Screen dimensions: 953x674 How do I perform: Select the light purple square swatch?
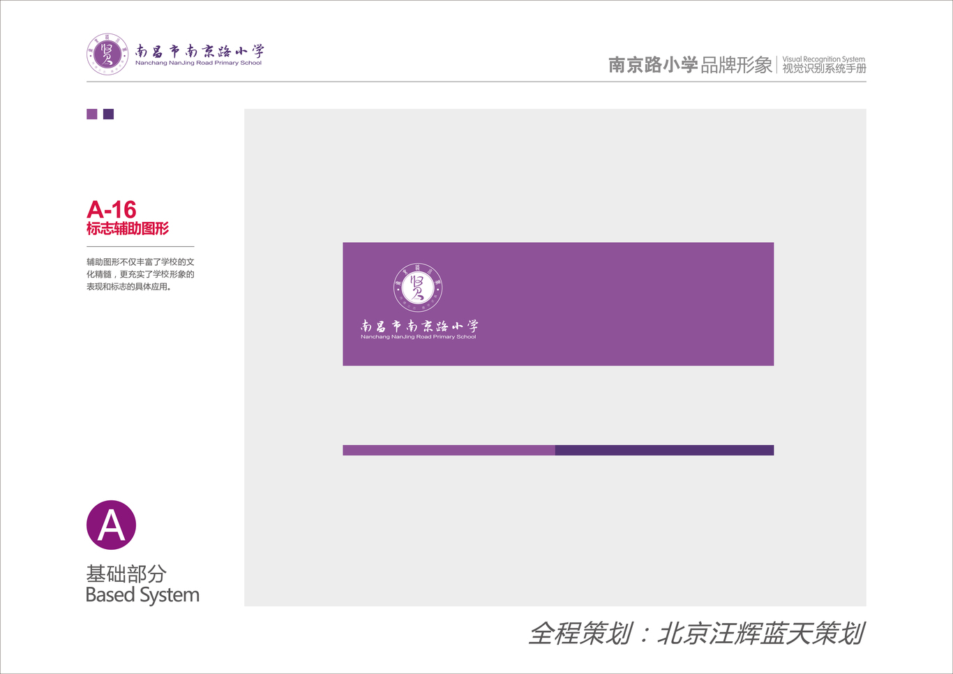pos(91,114)
